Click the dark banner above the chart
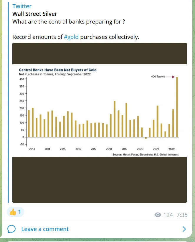Viewport: 195px width, 242px height. [x=100, y=53]
